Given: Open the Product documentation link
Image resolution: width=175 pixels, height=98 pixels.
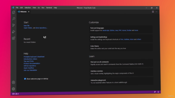Looking at the screenshot, I should tap(32, 63).
